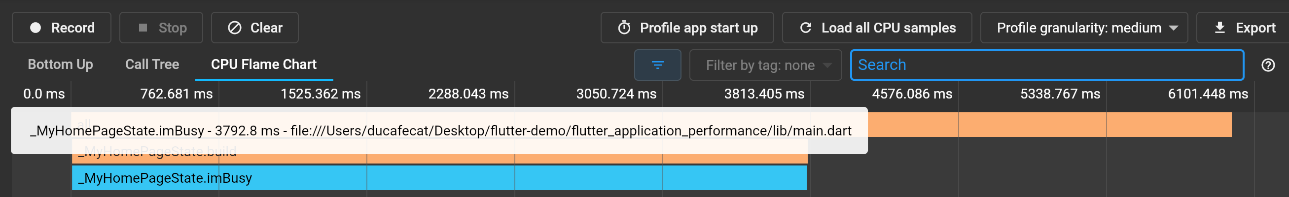Click the Stop square icon
Viewport: 1289px width, 197px height.
pos(143,28)
